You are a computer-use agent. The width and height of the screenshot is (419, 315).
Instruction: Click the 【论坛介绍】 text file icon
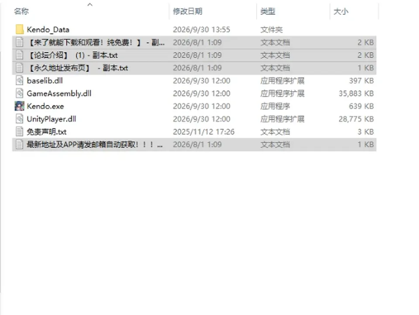tap(20, 55)
